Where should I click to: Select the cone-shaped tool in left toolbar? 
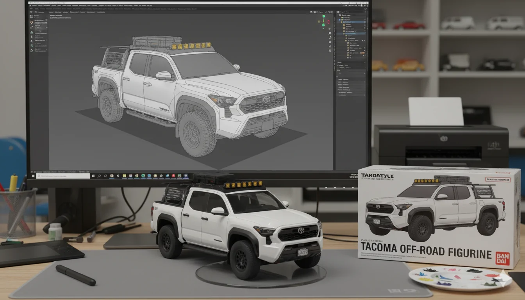tap(32, 50)
